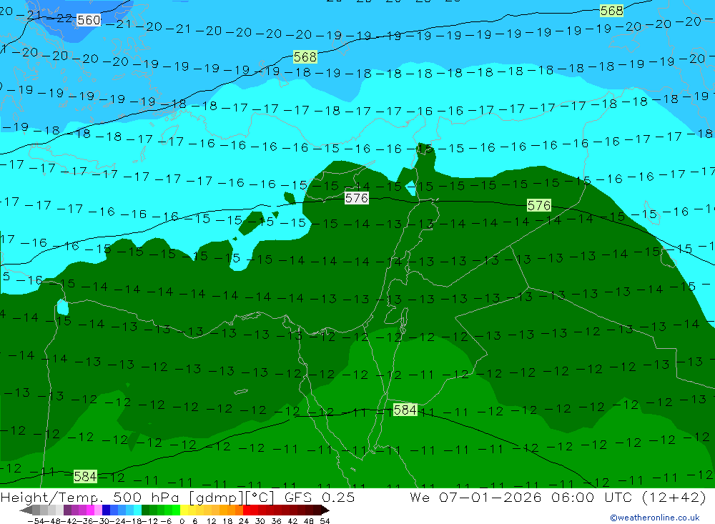This screenshot has height=524, width=715.
Task: Click the dark maroon right arrow of color scale
Action: (325, 510)
